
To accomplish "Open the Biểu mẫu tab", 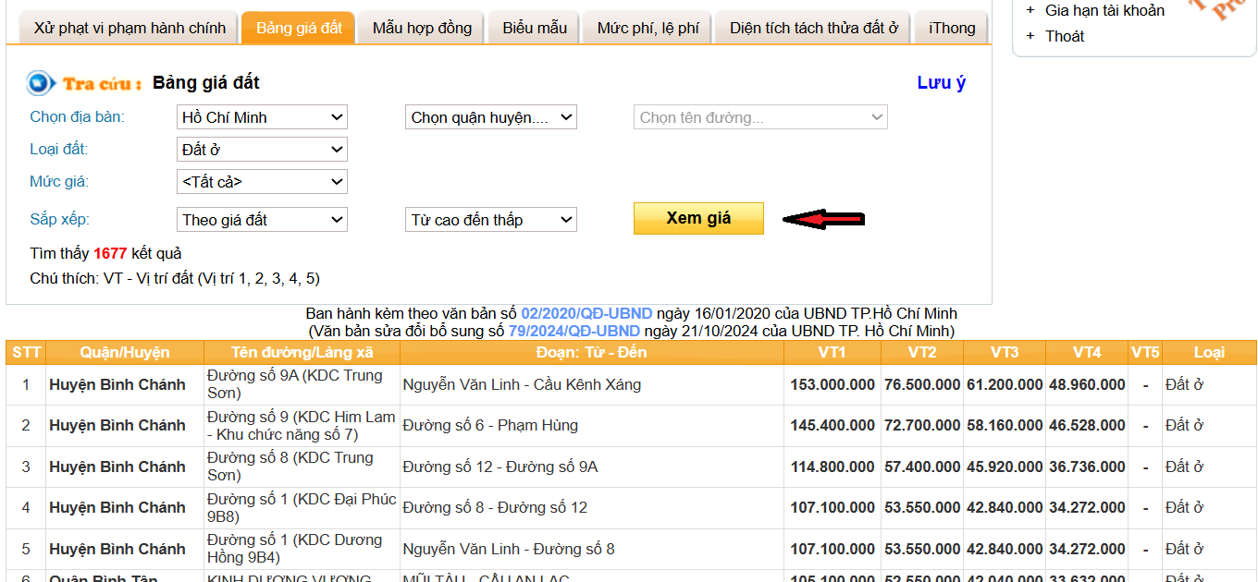I will (535, 28).
